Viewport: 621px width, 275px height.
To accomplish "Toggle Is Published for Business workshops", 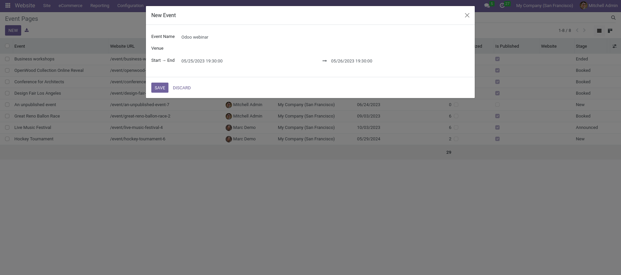I will pyautogui.click(x=497, y=59).
